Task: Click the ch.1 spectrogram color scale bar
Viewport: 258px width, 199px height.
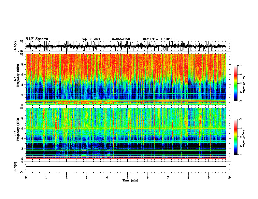Action: [x=236, y=83]
